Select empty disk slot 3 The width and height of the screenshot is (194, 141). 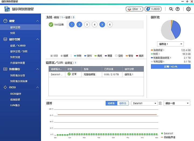(x=87, y=24)
